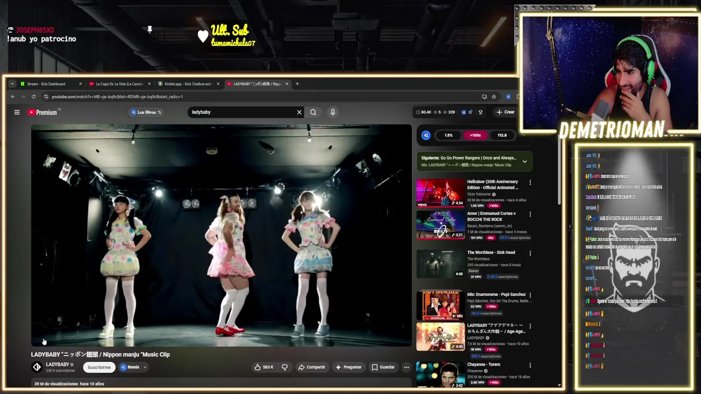The height and width of the screenshot is (394, 701).
Task: Reload the current browser page
Action: tap(33, 97)
